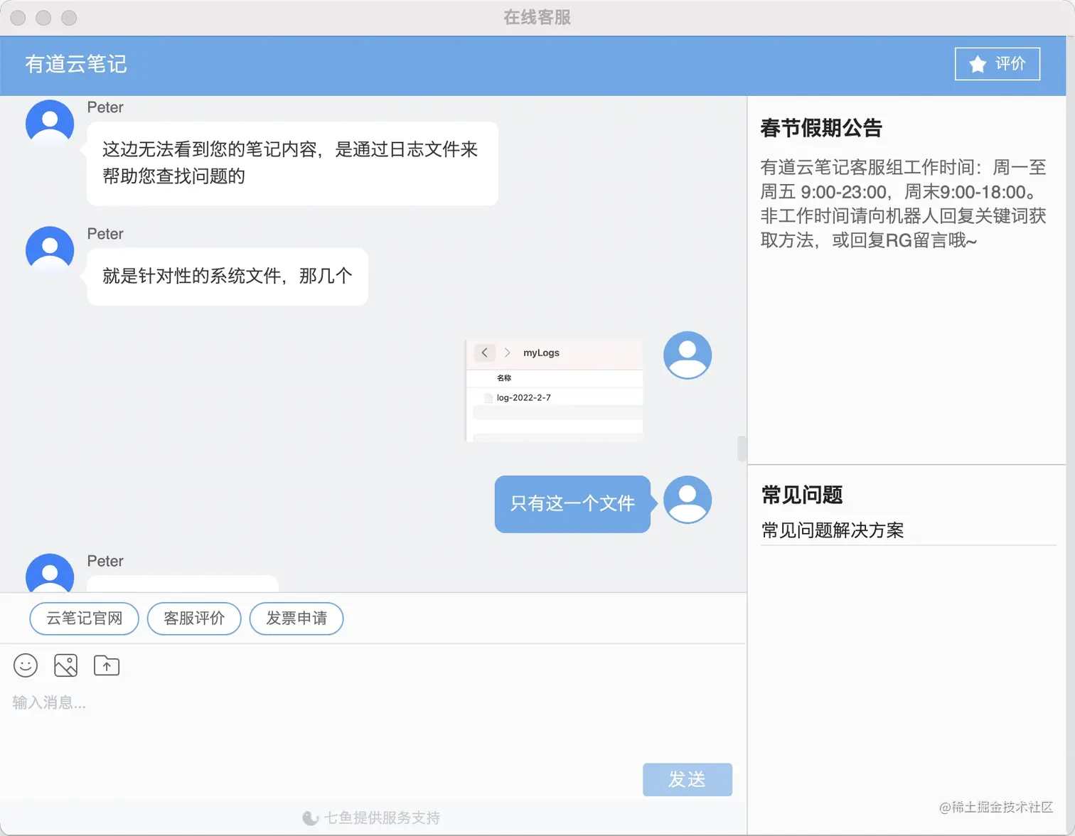
Task: Click the 云笔记官网 quick button
Action: click(85, 618)
